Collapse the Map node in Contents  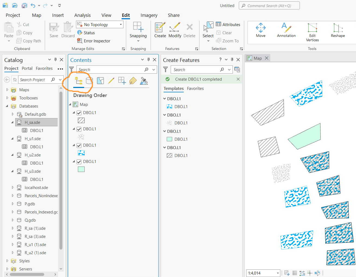pyautogui.click(x=70, y=104)
